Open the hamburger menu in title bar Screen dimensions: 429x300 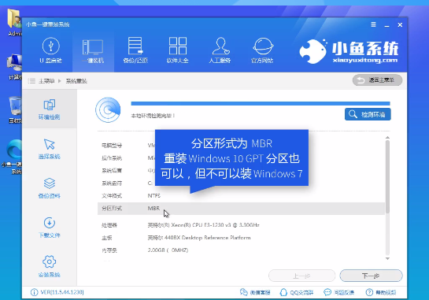[373, 24]
